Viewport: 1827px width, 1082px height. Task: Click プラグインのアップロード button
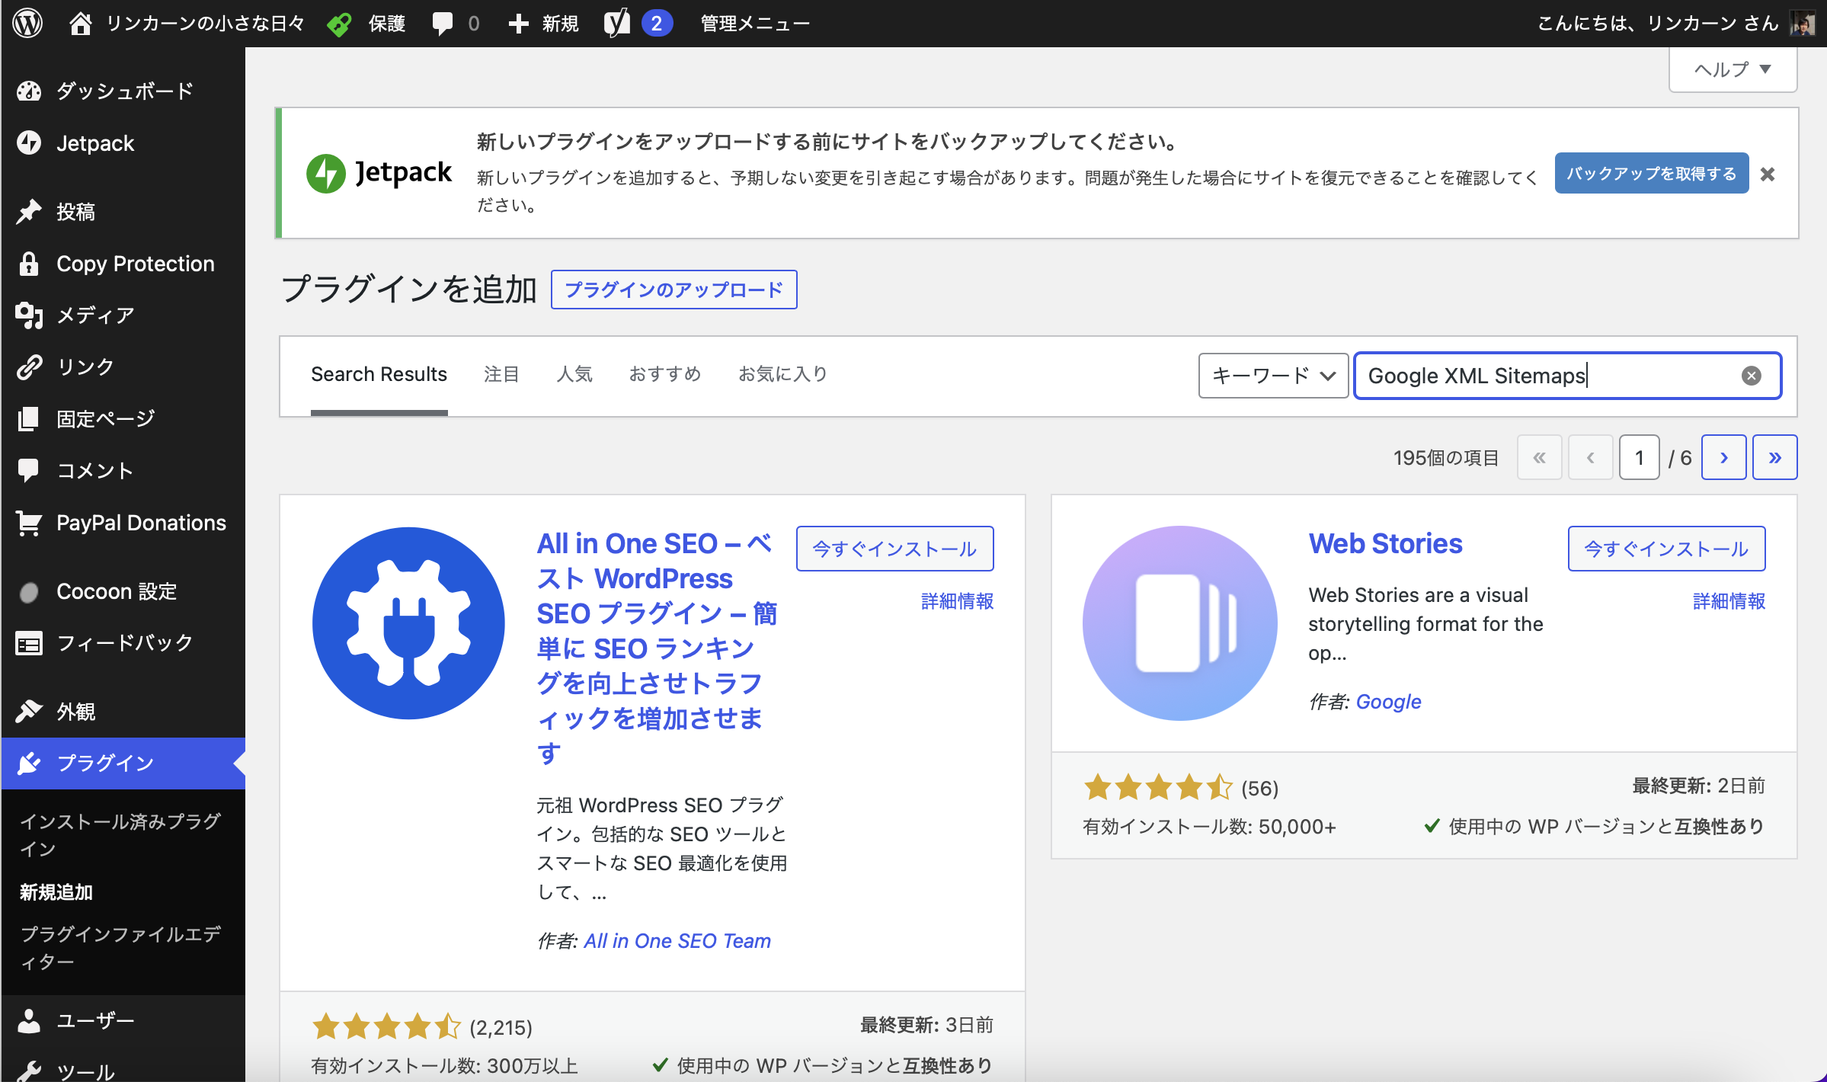click(674, 290)
